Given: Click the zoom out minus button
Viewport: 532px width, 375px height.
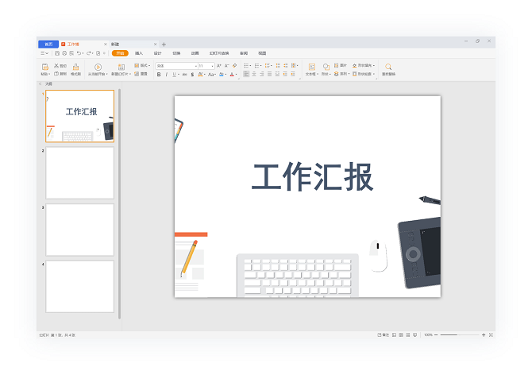Looking at the screenshot, I should pos(436,335).
